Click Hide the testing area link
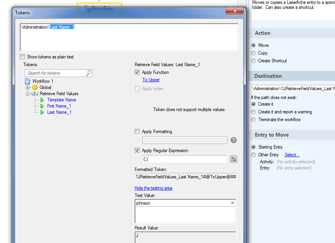Viewport: 335px width, 243px height. pyautogui.click(x=153, y=188)
